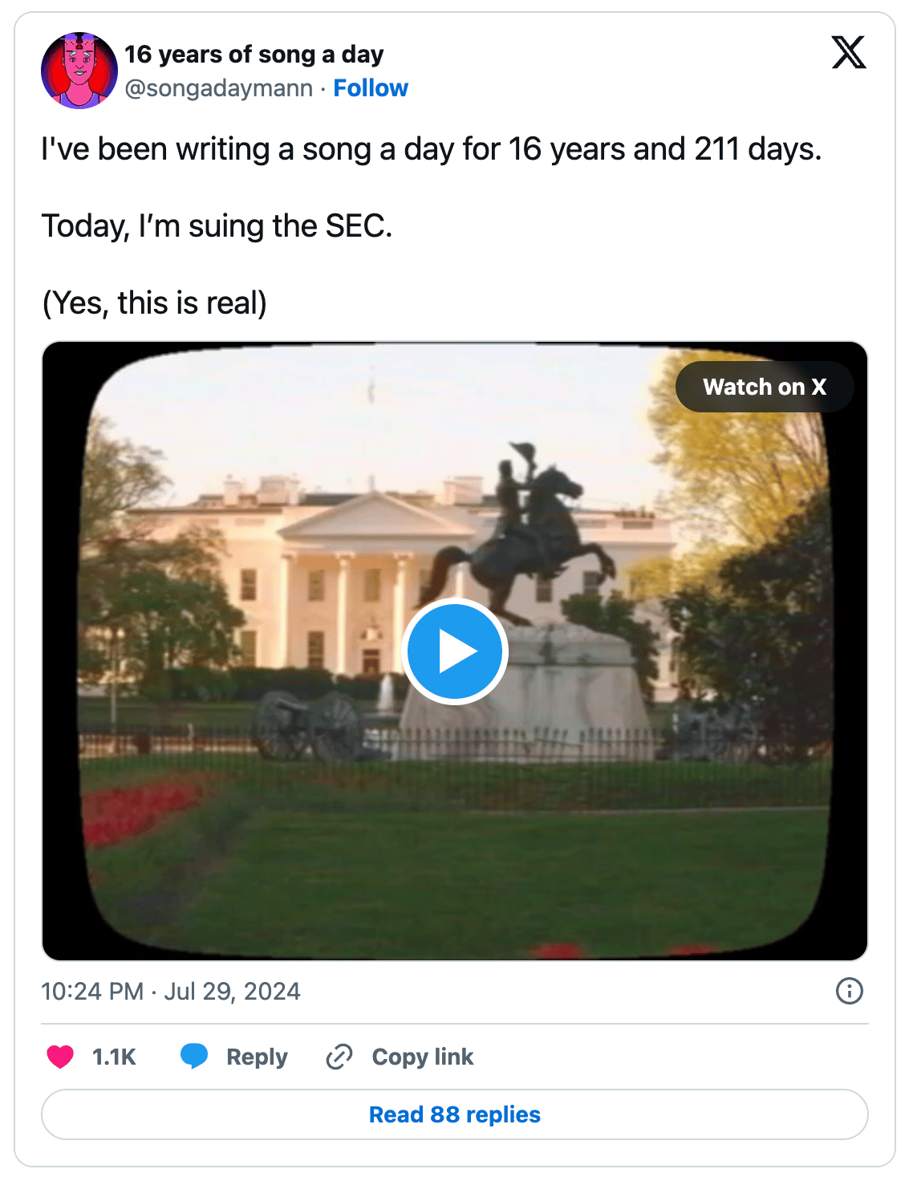Click the @songadaymann handle
Viewport: 913px width, 1181px height.
click(219, 88)
